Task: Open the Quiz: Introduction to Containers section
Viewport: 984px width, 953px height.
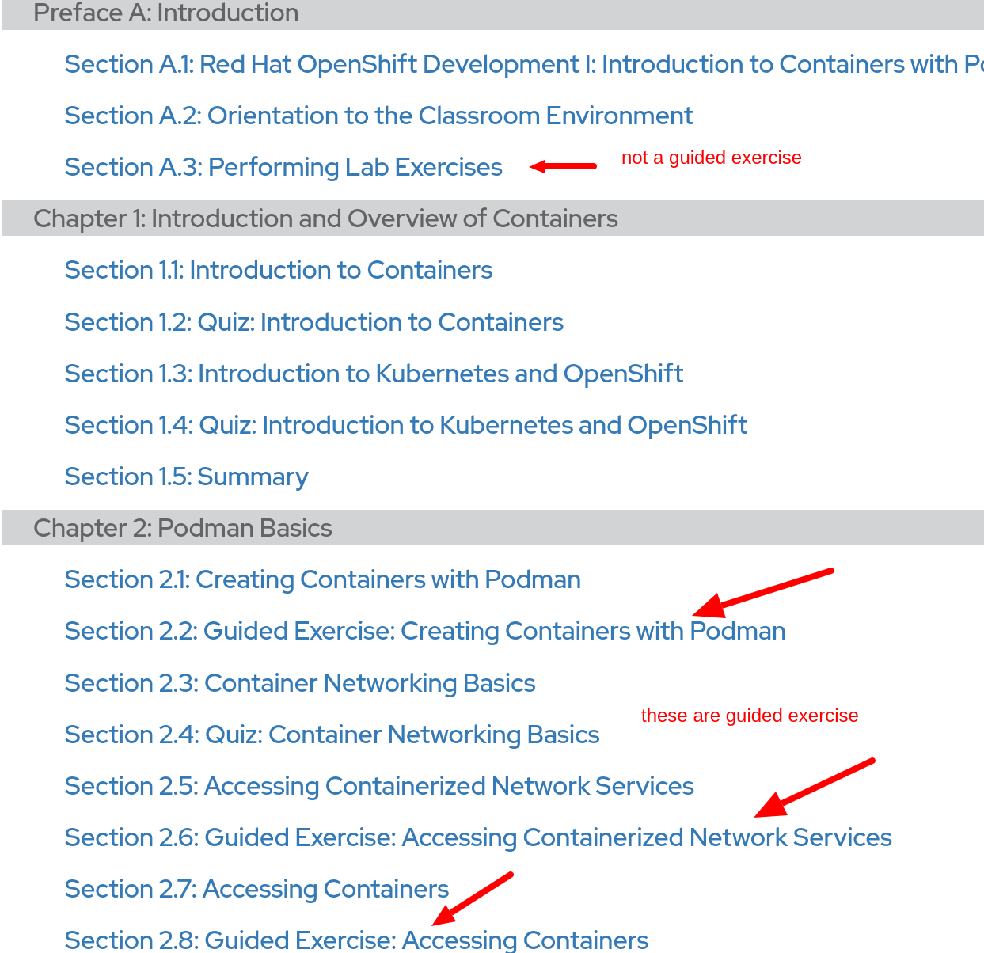Action: pos(313,322)
